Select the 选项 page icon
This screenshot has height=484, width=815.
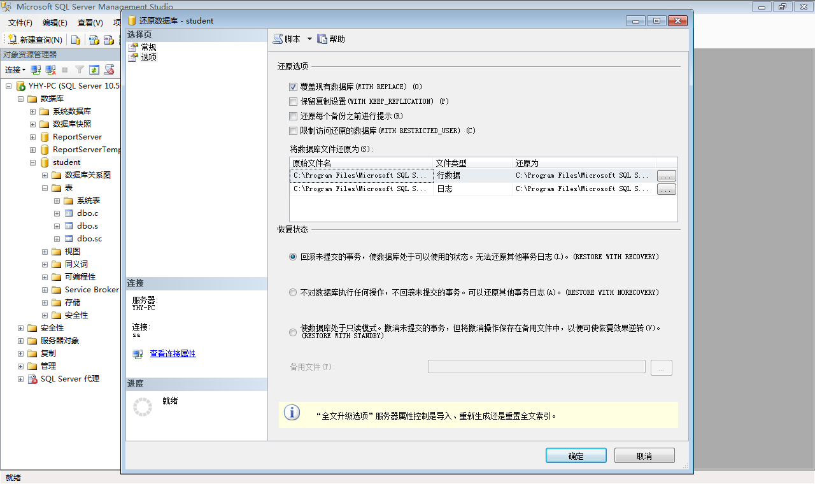[133, 57]
